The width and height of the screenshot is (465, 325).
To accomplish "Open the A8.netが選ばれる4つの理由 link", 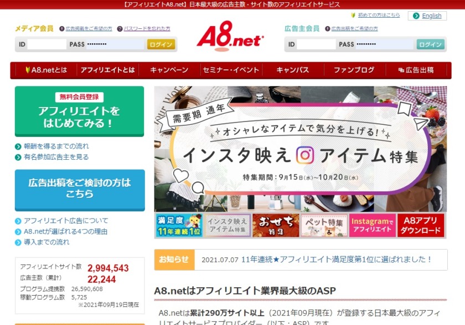I will (x=65, y=231).
